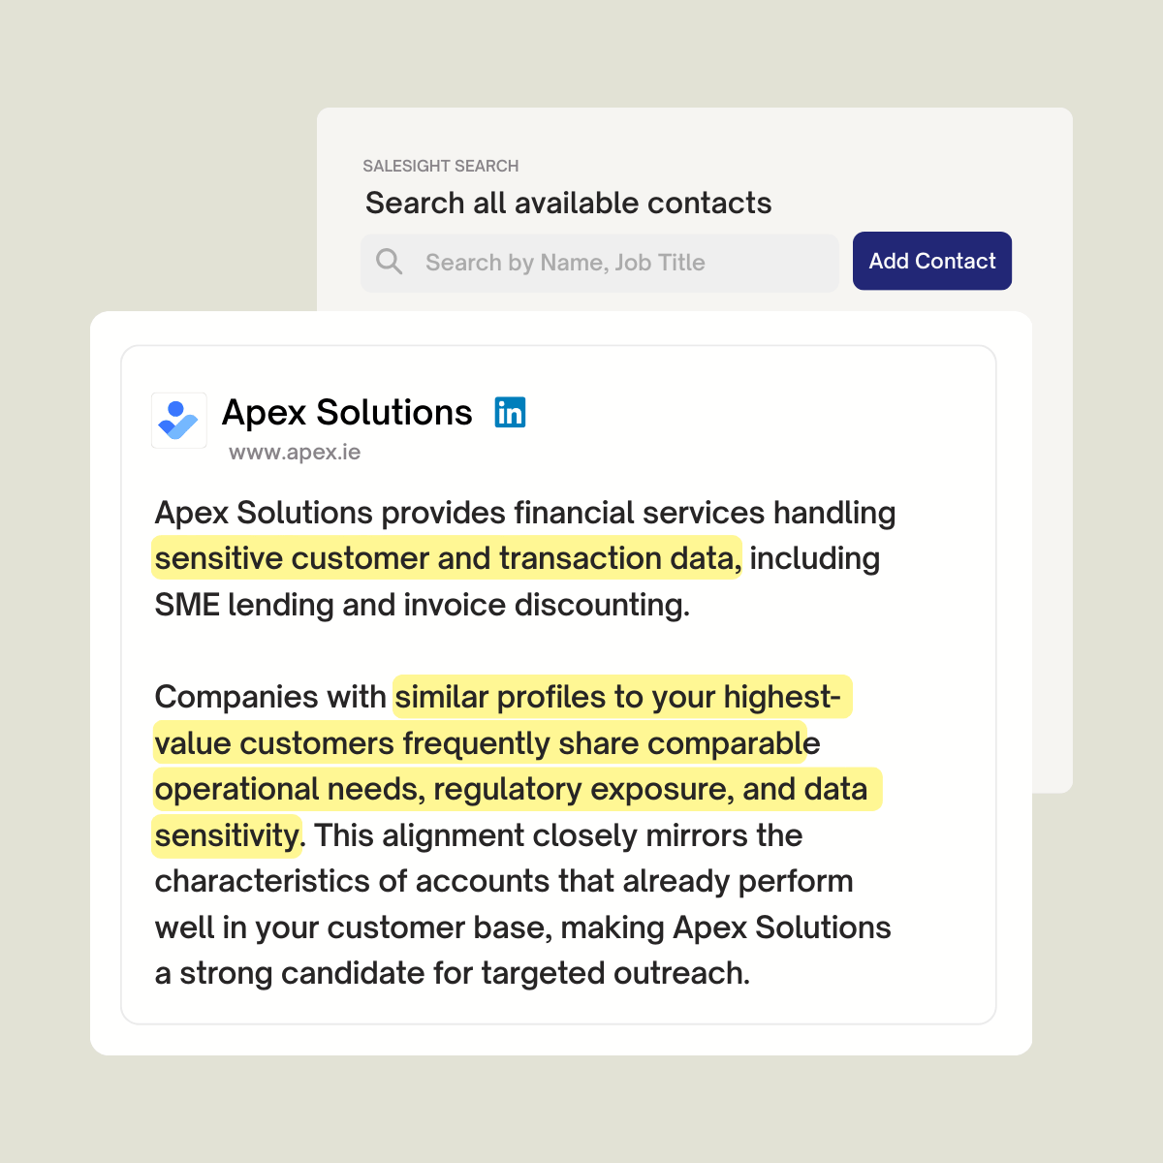Click the Apex Solutions company name heading
Image resolution: width=1163 pixels, height=1163 pixels.
pos(347,412)
